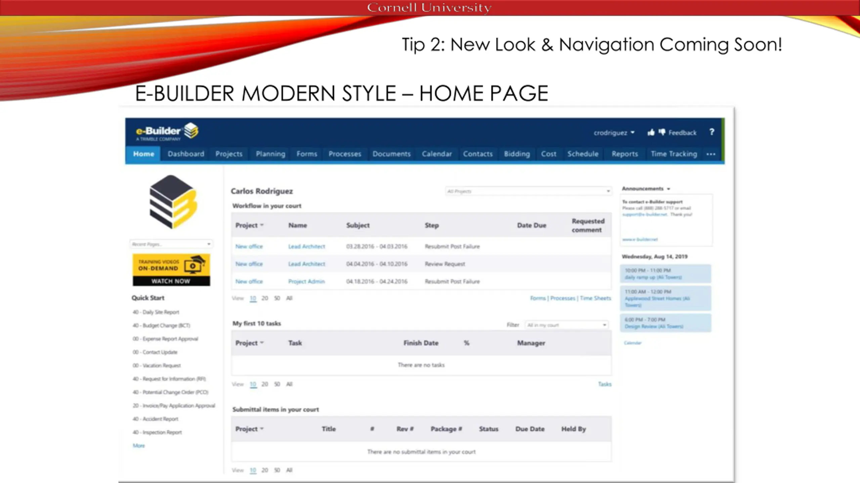Viewport: 860px width, 483px height.
Task: Click the large e-Builder cube logo
Action: click(173, 202)
